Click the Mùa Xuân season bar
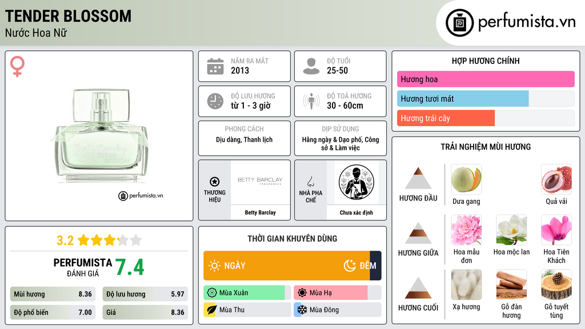 (x=247, y=293)
